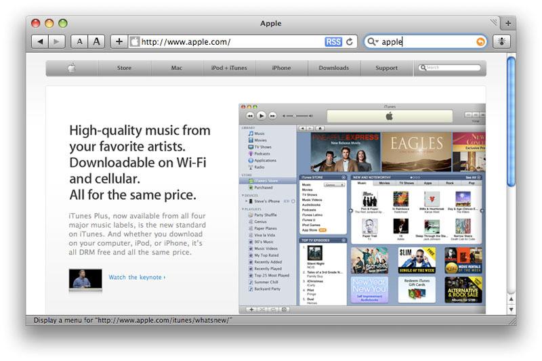542x361 pixels.
Task: Open the Store tab
Action: point(124,68)
